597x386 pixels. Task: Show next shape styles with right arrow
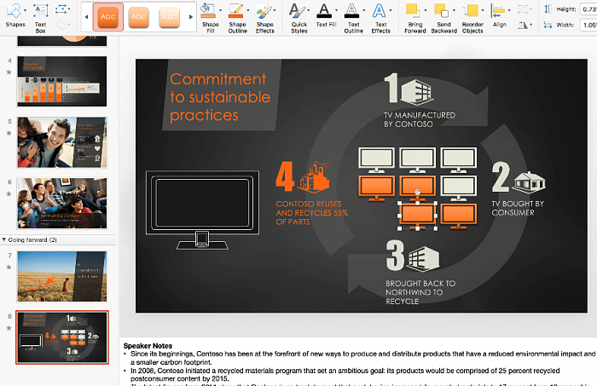(x=191, y=17)
